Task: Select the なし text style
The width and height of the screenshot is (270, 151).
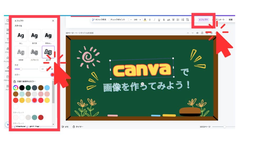Action: click(21, 35)
